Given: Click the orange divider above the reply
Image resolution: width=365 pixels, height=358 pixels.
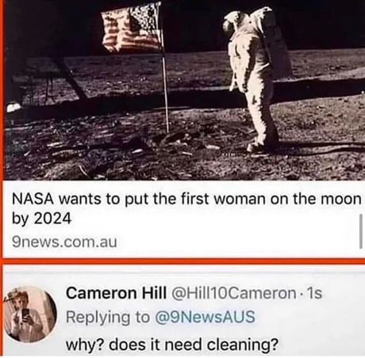Looking at the screenshot, I should 182,261.
